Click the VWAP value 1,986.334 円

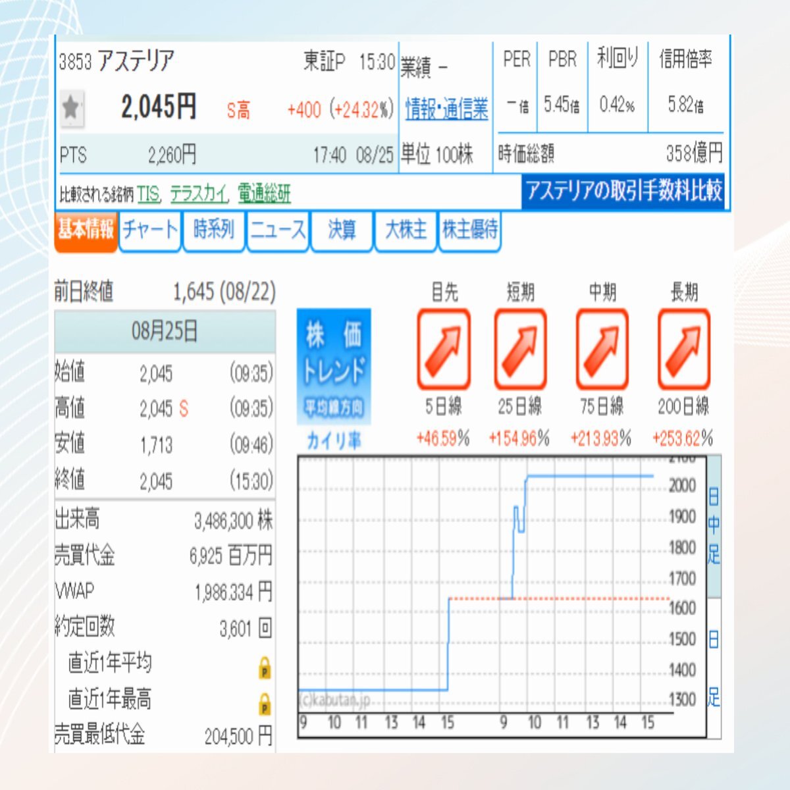tap(234, 592)
